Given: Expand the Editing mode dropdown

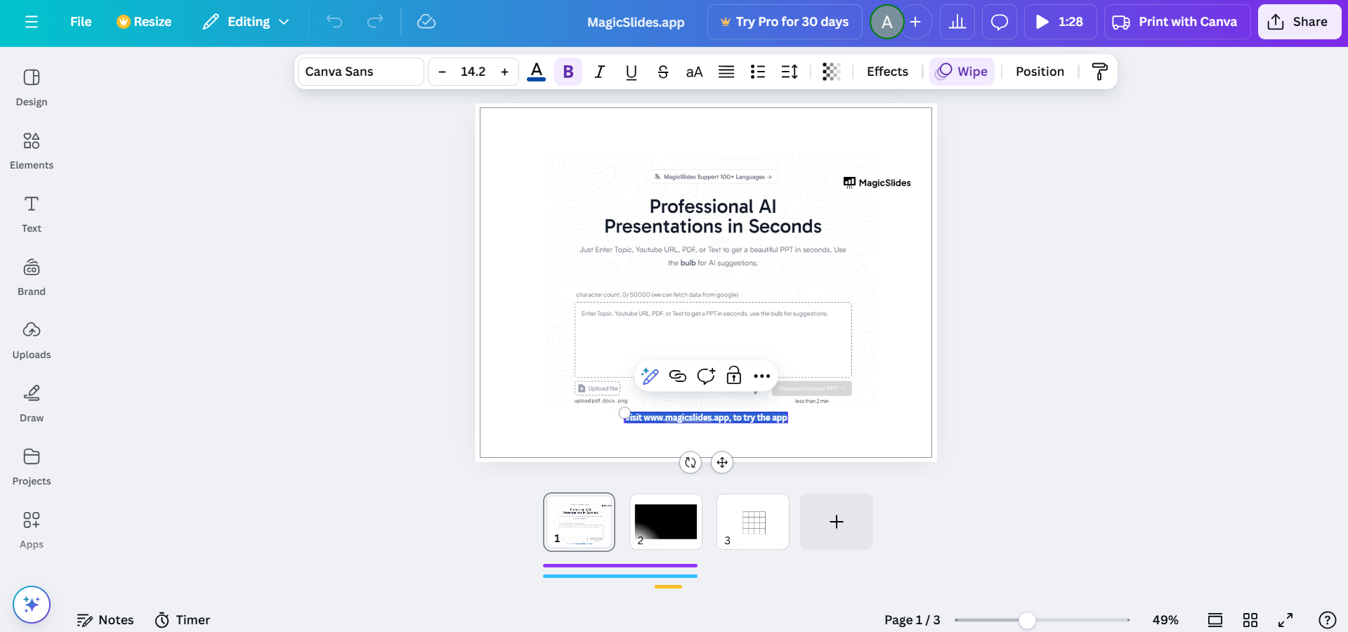Looking at the screenshot, I should point(246,22).
